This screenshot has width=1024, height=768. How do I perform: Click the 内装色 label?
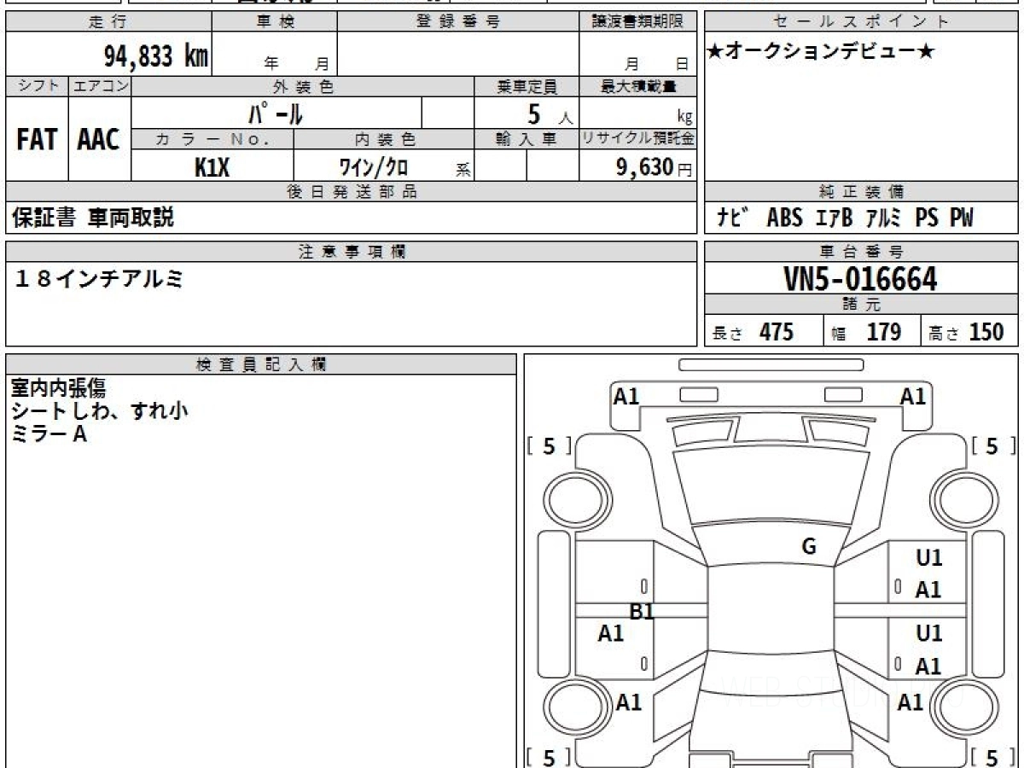[x=384, y=139]
